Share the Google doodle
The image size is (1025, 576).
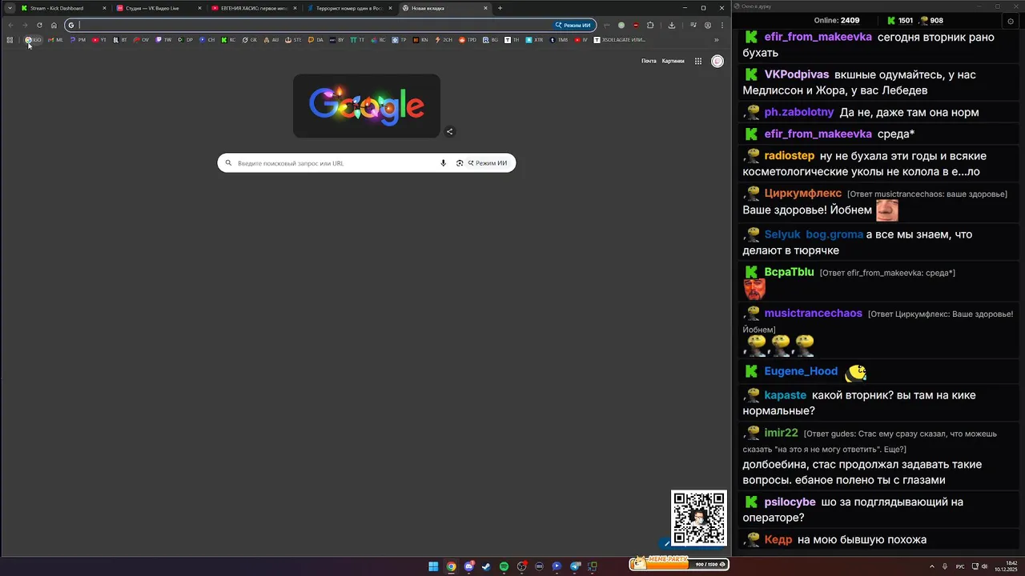(x=449, y=132)
